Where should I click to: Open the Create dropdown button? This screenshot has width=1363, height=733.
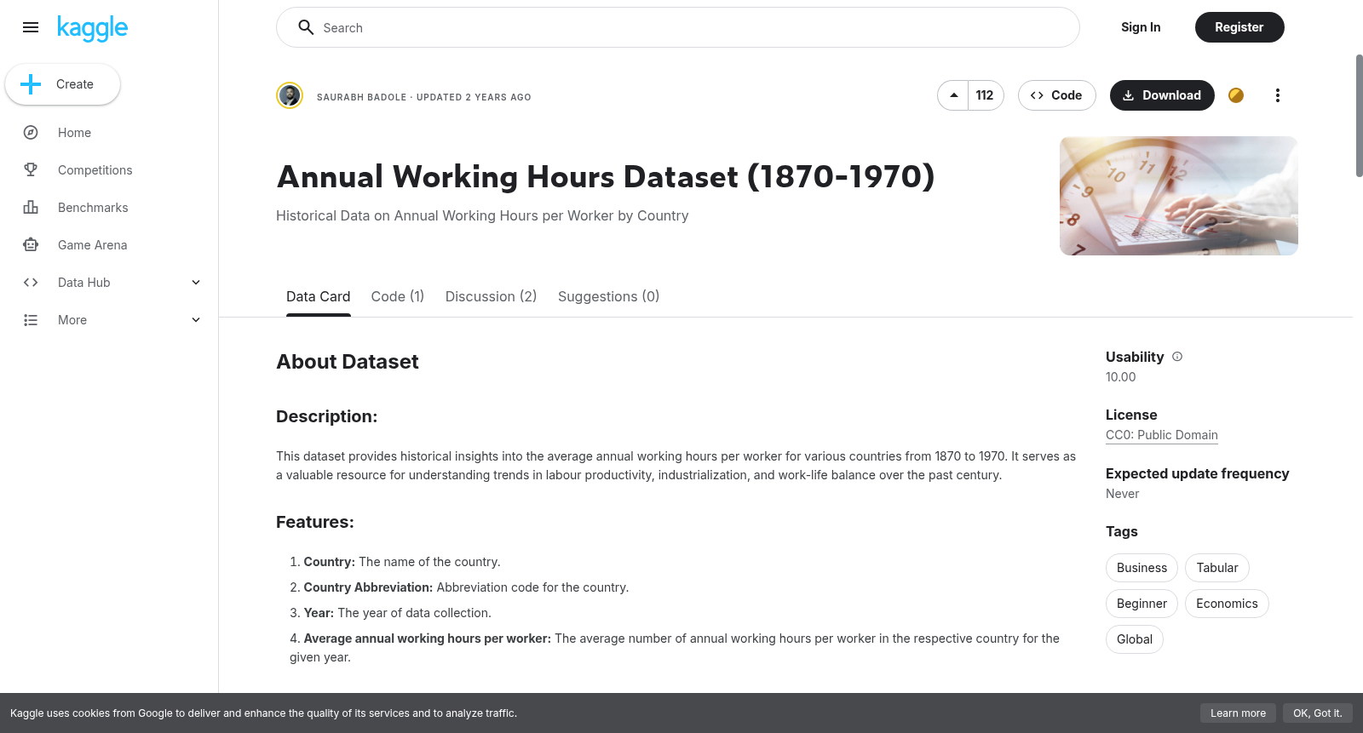62,84
